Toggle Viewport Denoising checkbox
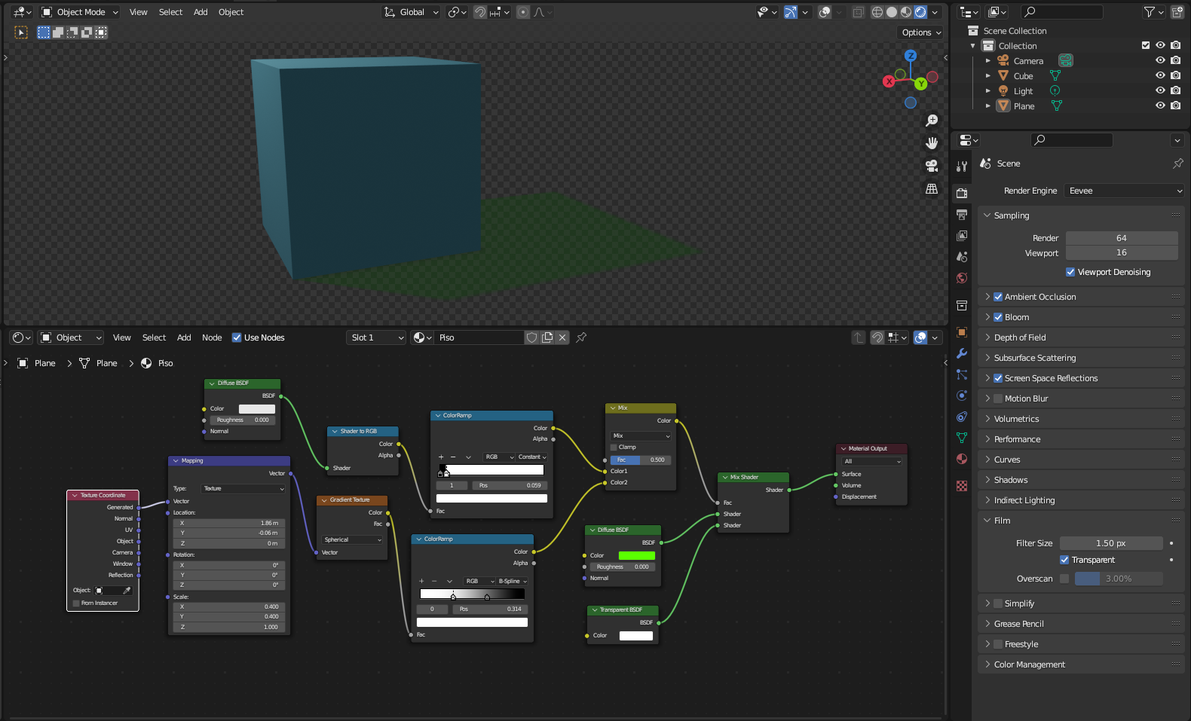1191x721 pixels. (1070, 272)
